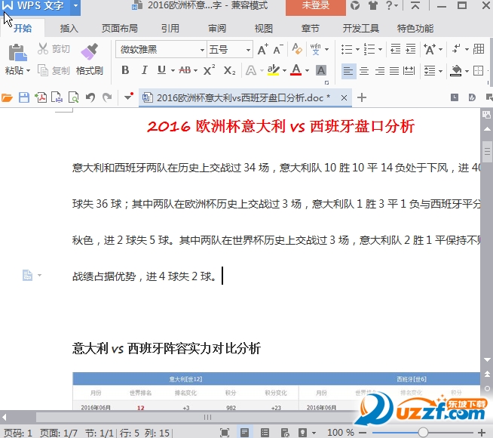Expand the font name dropdown 微软雅黑
Screen dimensions: 493x438
coord(202,50)
